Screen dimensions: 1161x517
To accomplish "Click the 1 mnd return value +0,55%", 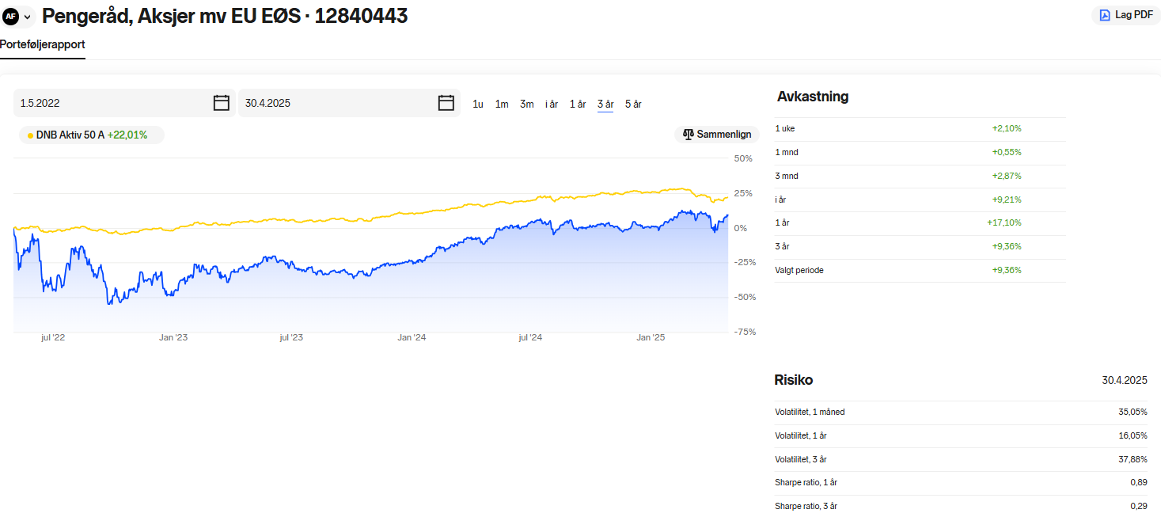I will point(1007,152).
